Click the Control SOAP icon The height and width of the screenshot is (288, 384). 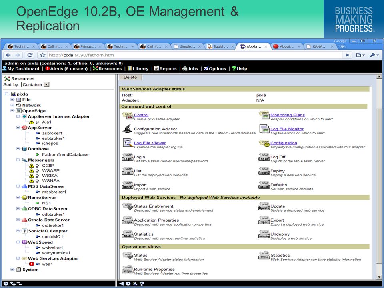pyautogui.click(x=128, y=115)
